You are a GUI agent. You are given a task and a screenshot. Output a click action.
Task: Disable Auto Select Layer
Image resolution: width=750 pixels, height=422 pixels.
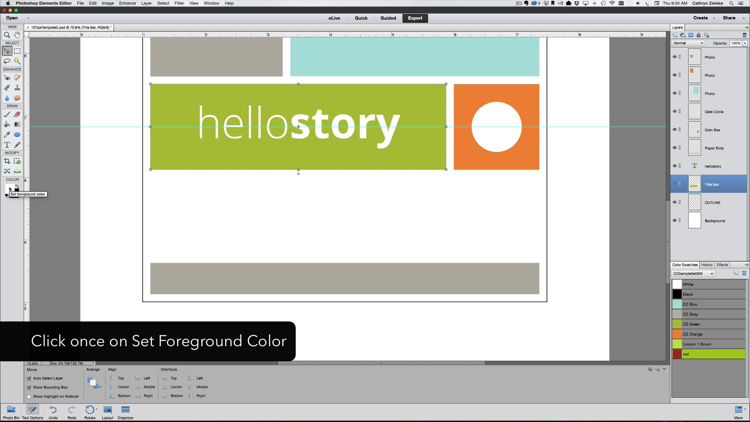coord(29,378)
